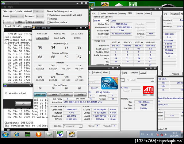
Task: Open Windows Media Player from the taskbar
Action: (x=39, y=134)
